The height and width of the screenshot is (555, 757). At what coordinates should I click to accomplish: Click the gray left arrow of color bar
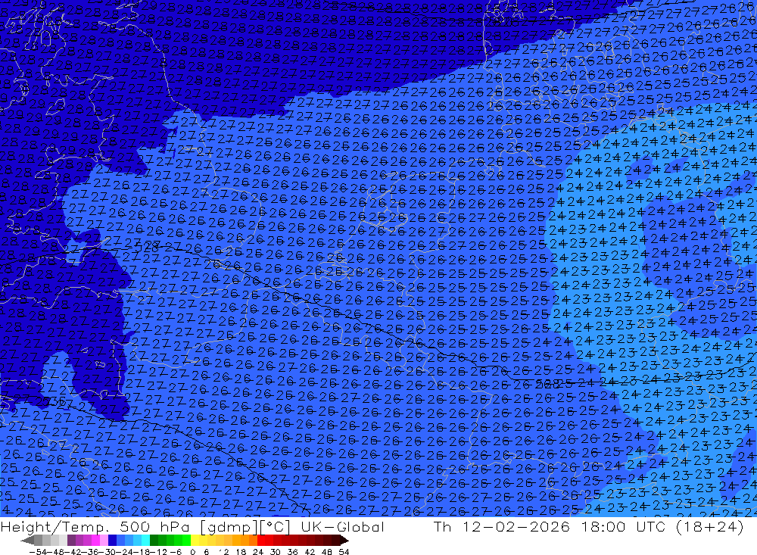tap(27, 541)
